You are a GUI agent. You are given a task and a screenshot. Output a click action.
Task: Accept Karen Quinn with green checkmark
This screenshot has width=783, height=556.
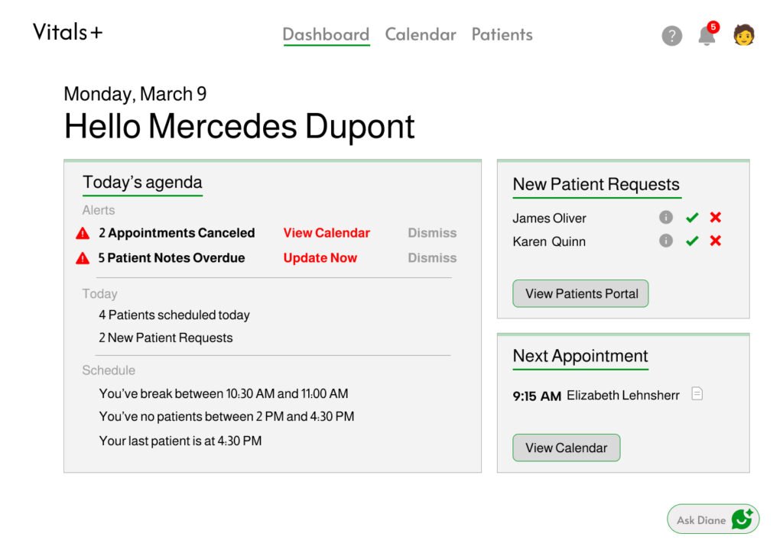click(x=692, y=241)
